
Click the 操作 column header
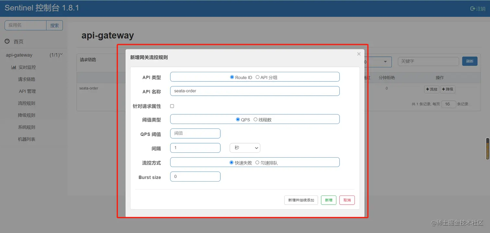click(440, 78)
